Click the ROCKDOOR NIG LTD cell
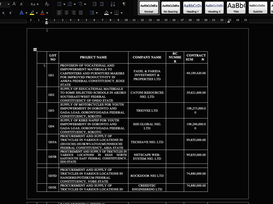 pos(147,175)
